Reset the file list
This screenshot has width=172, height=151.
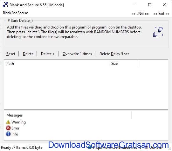[x=11, y=54]
